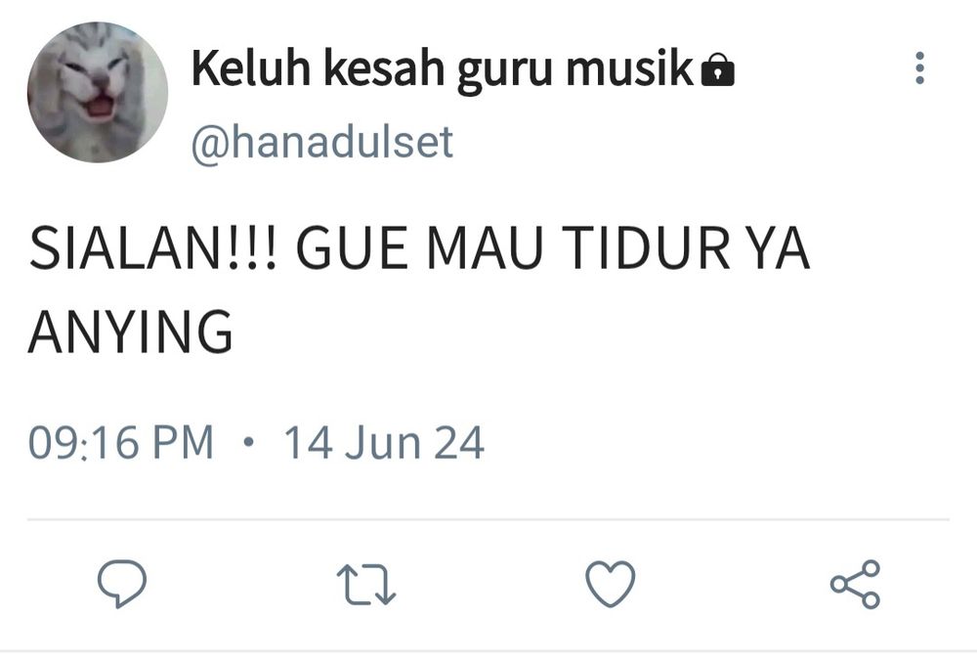Open the three-dot more options menu
Image resolution: width=977 pixels, height=662 pixels.
(x=919, y=67)
